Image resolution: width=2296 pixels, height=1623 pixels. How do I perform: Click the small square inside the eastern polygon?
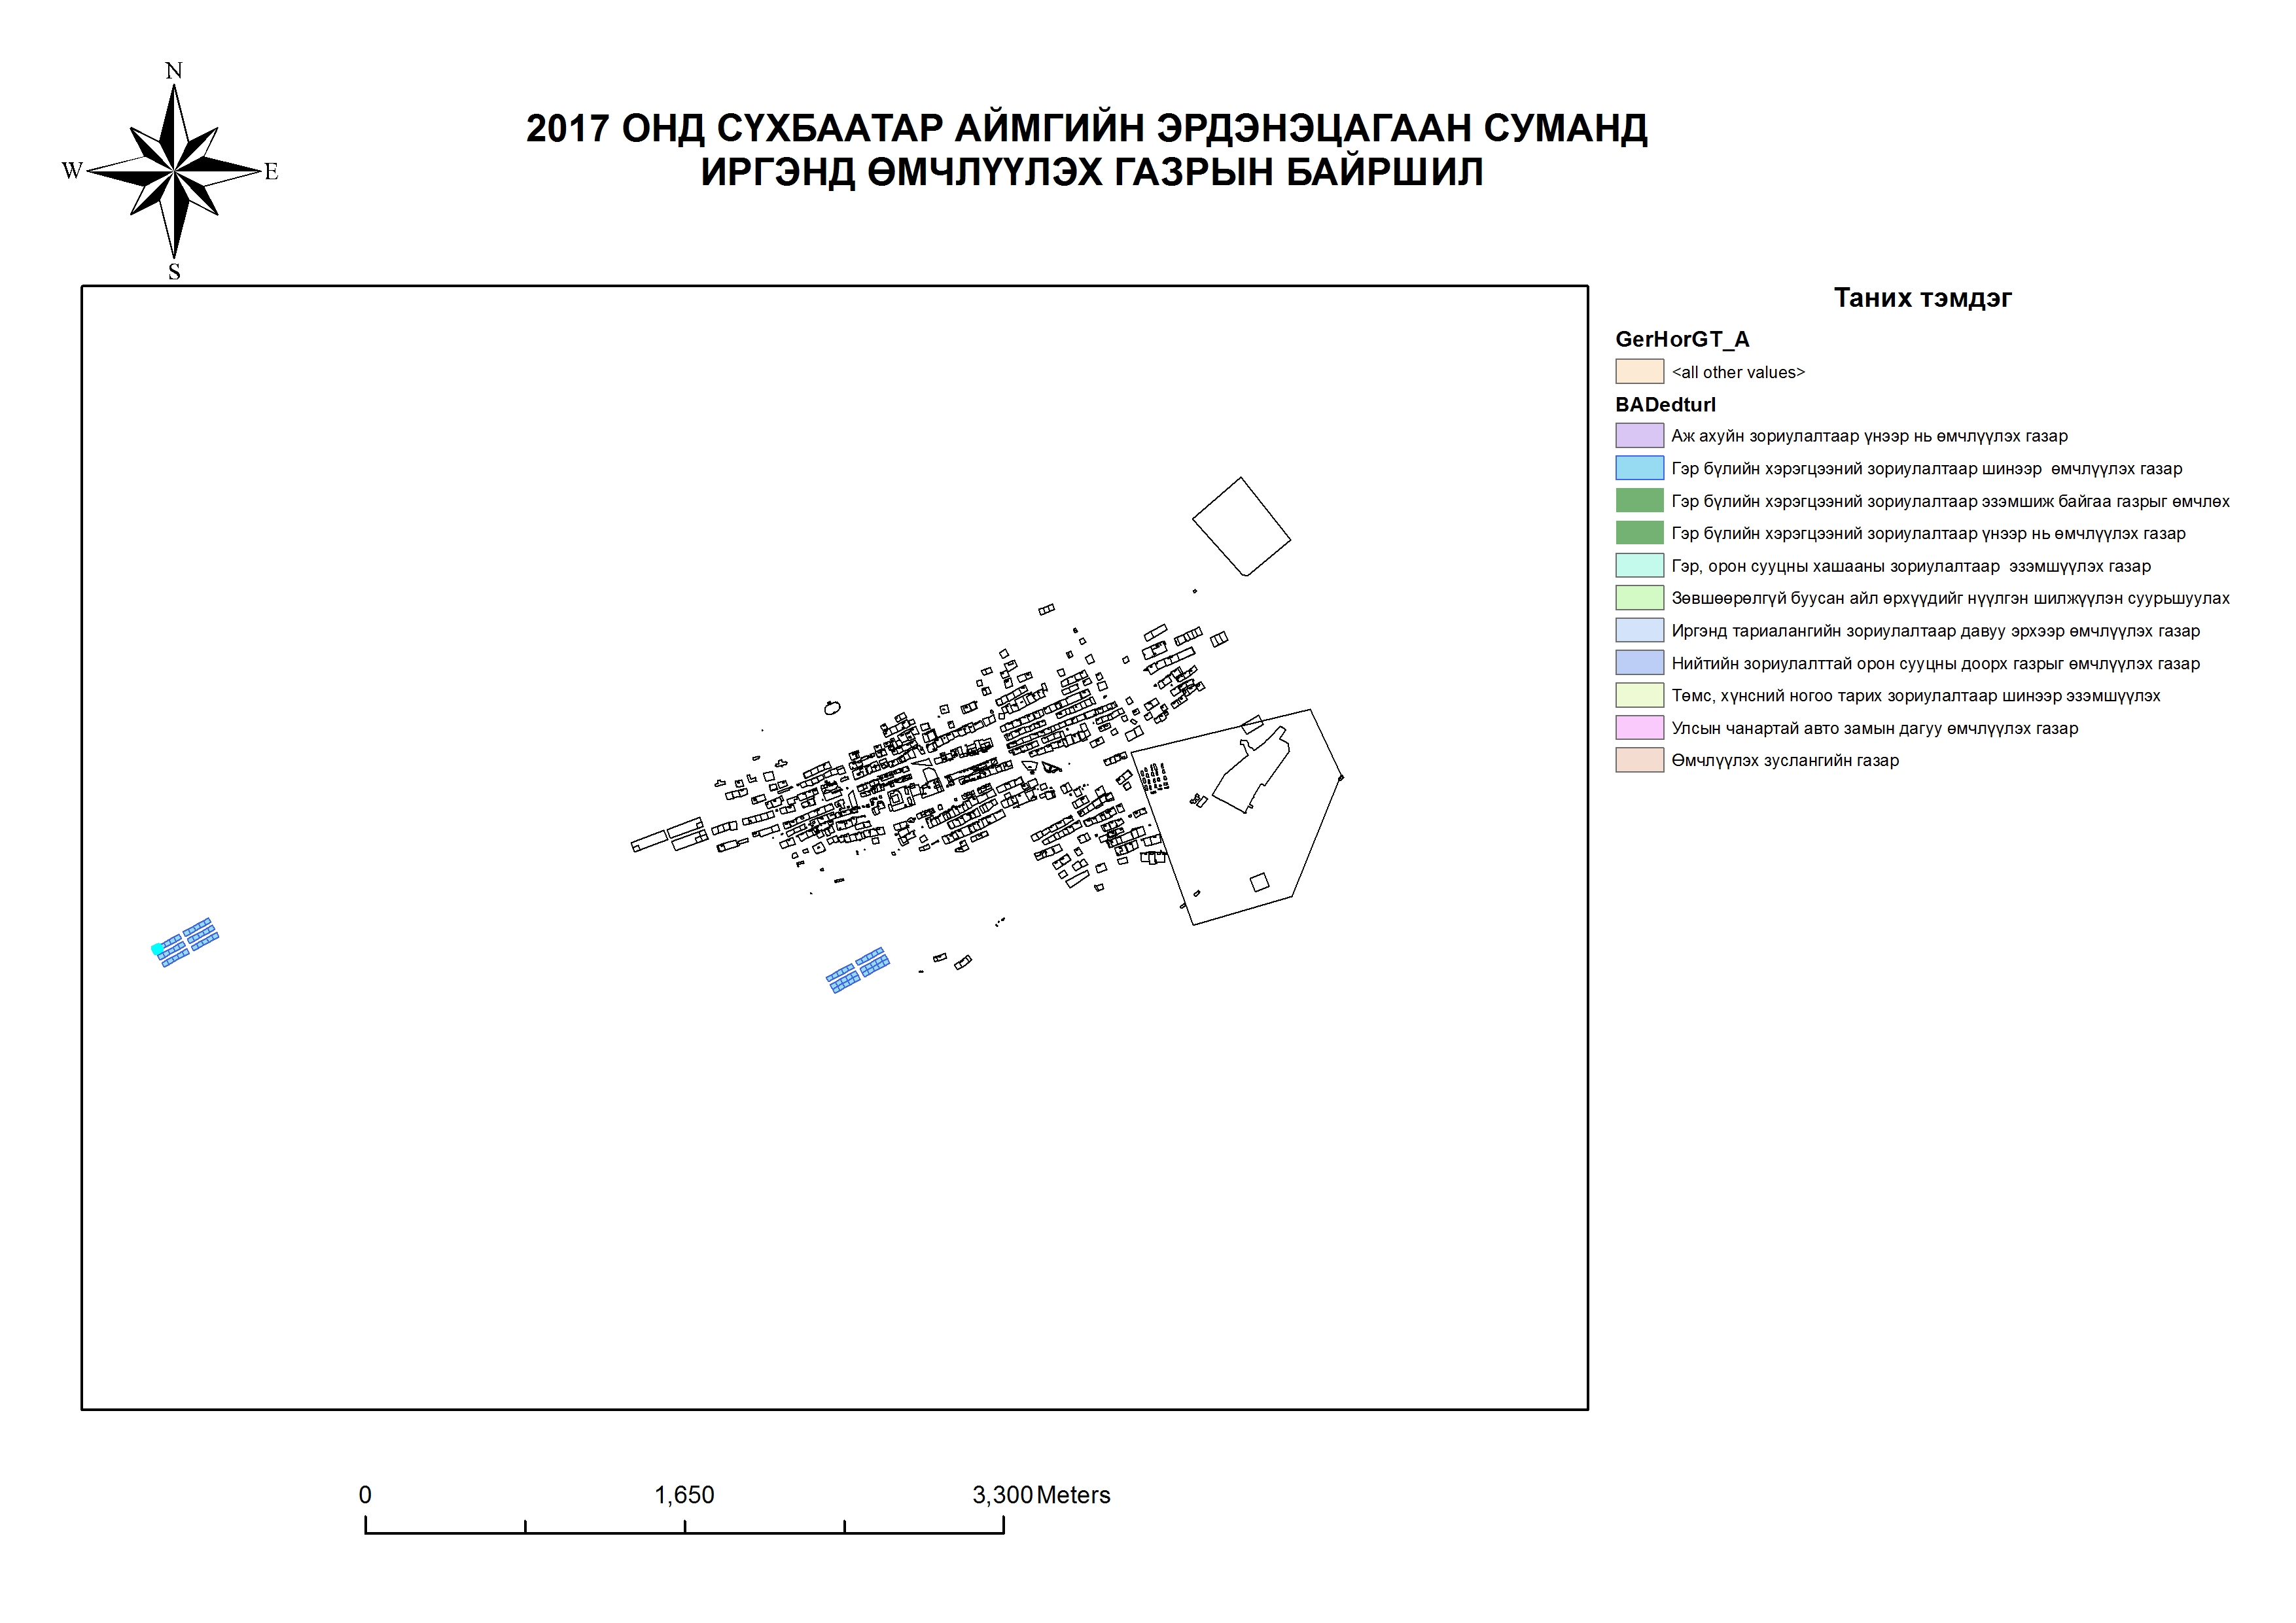[1260, 882]
